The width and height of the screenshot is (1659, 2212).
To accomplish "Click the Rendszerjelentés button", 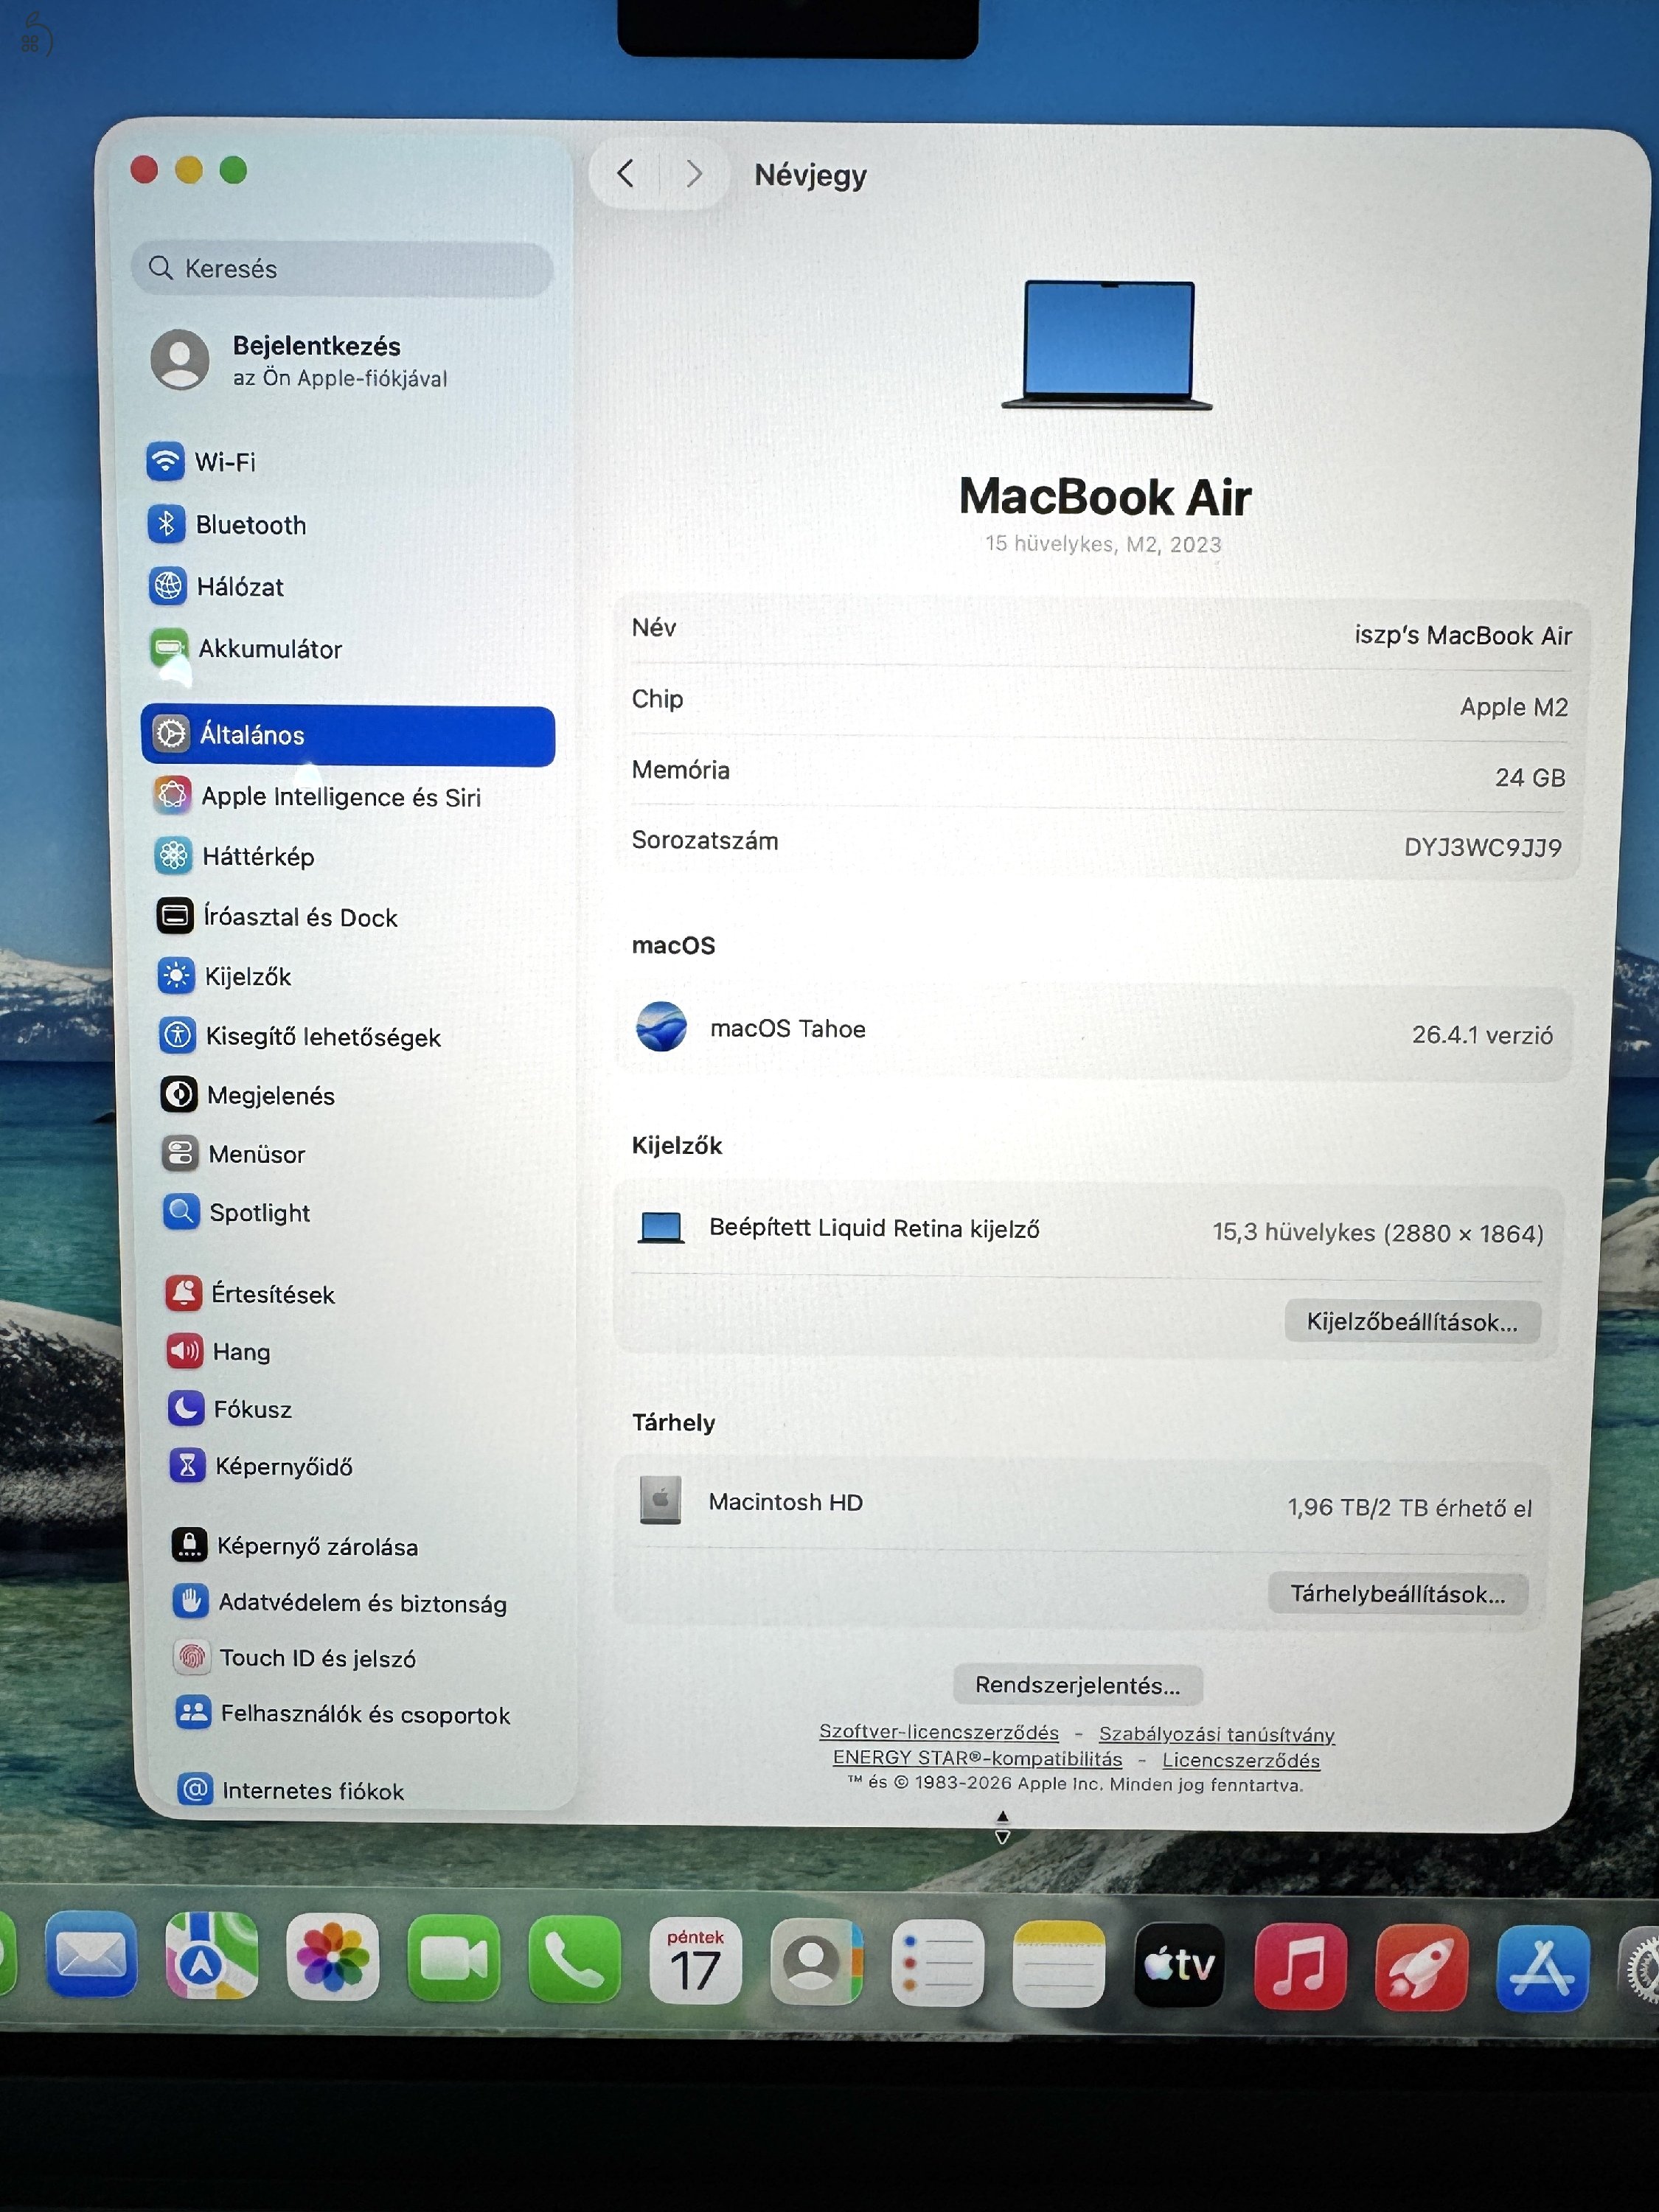I will coord(1077,1685).
